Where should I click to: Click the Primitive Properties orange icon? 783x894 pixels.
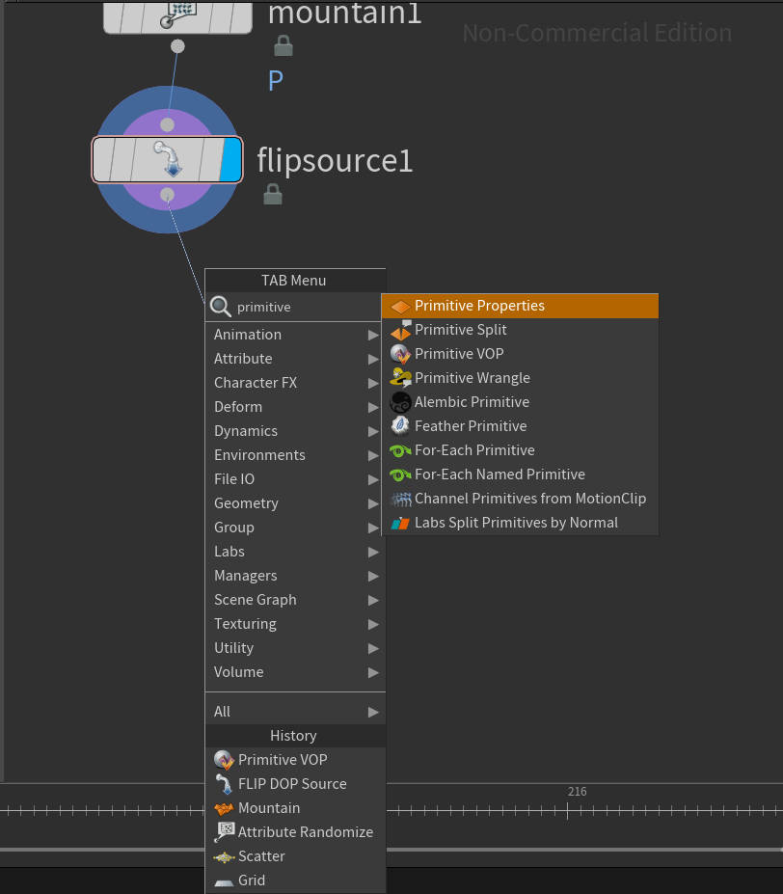(x=400, y=307)
